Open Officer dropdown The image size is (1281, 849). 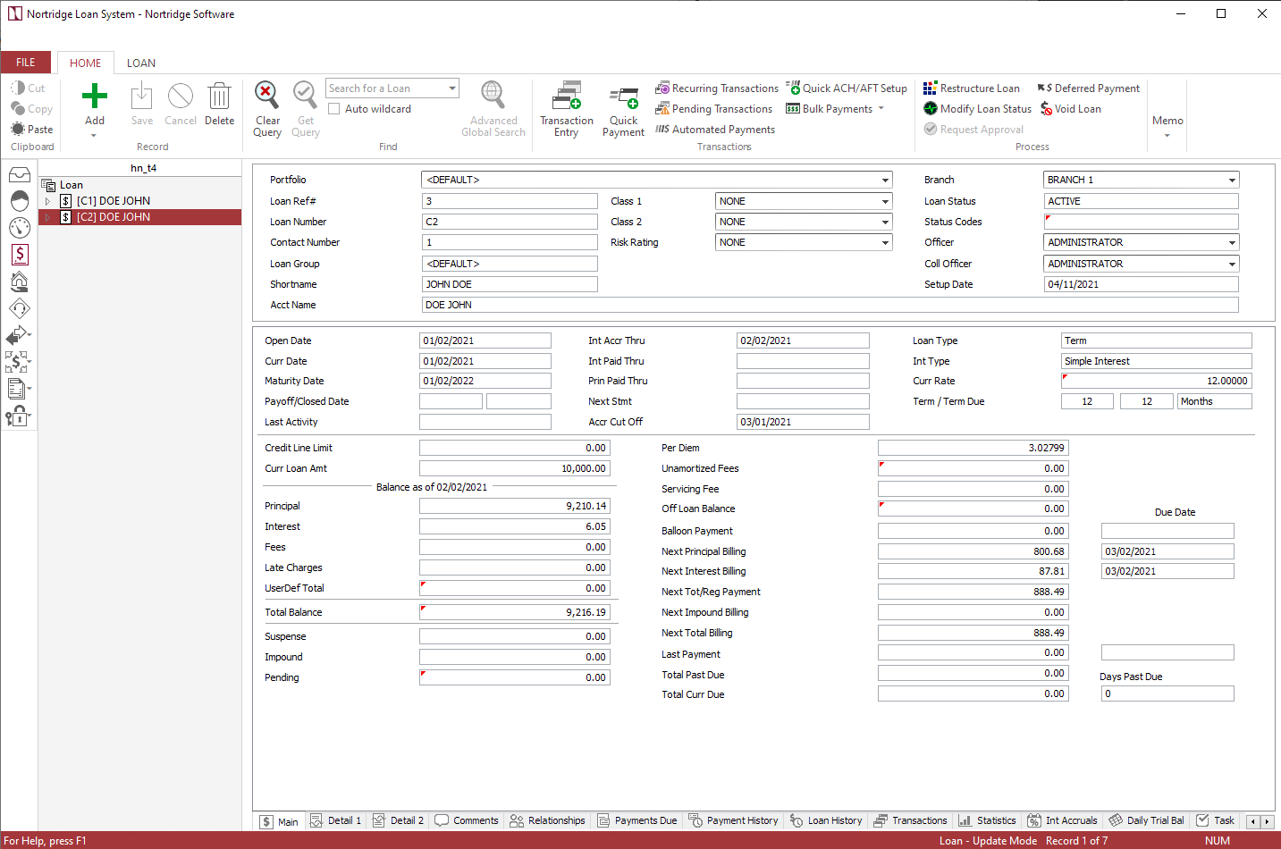(x=1232, y=242)
